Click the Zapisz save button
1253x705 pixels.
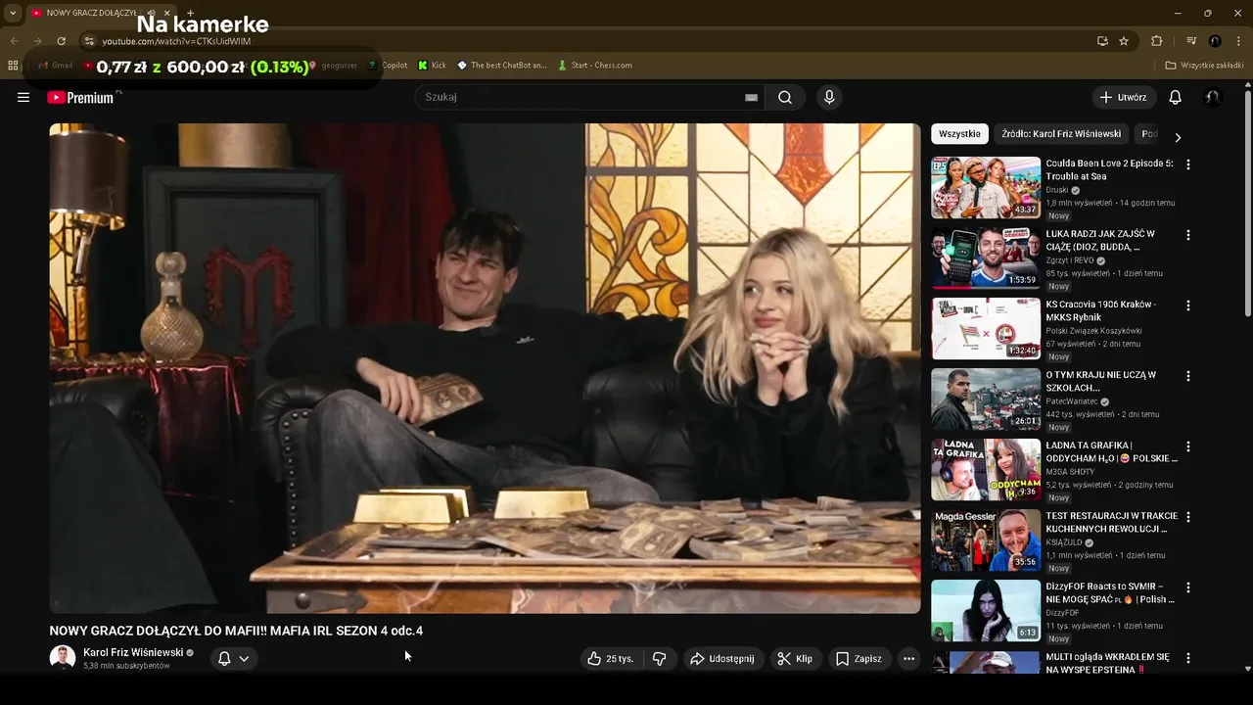(x=859, y=659)
